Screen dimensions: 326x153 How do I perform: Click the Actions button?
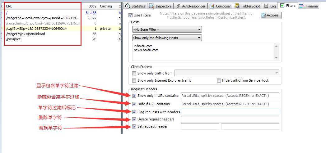(271, 15)
